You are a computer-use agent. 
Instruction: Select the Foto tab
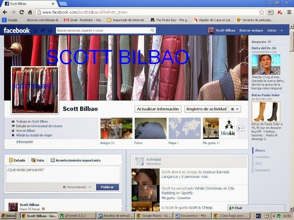[x=38, y=160]
